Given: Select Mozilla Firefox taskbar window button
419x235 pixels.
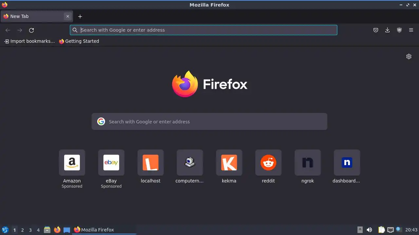Looking at the screenshot, I should point(104,230).
